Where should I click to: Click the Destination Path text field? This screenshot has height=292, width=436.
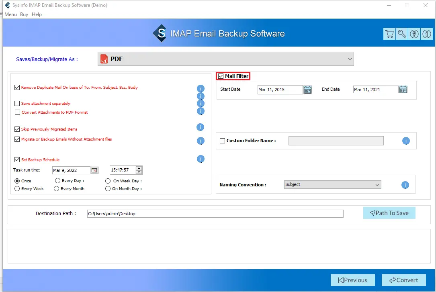click(215, 214)
